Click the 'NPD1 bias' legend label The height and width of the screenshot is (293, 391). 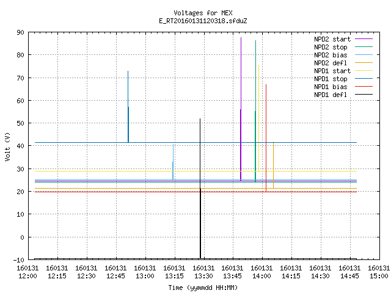(331, 87)
